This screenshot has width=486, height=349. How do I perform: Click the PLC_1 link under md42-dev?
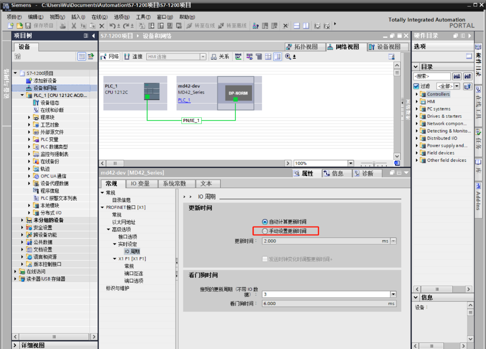click(x=184, y=100)
